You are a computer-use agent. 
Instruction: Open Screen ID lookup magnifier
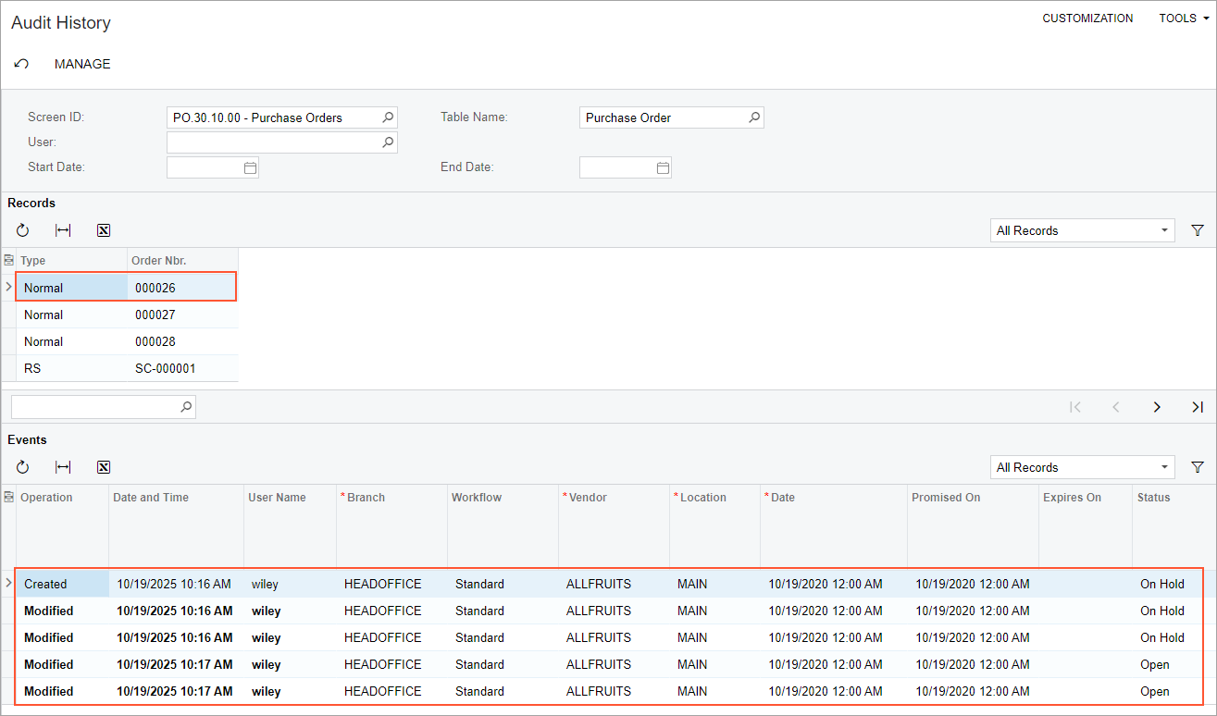[x=389, y=117]
